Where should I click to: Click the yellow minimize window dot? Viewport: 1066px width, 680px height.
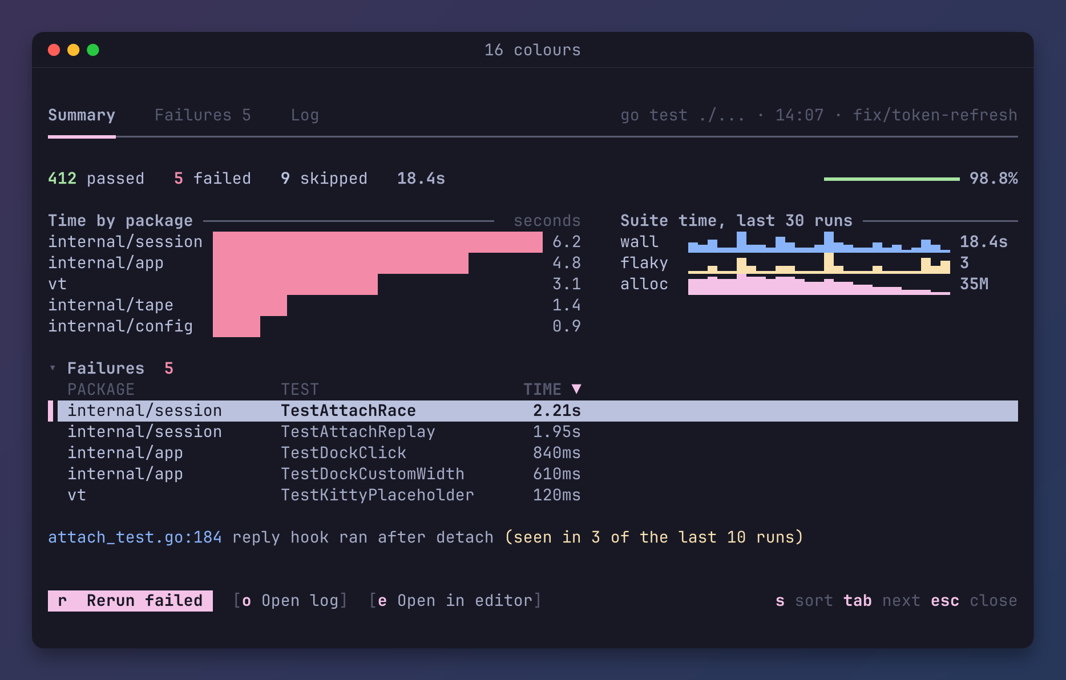click(x=74, y=50)
